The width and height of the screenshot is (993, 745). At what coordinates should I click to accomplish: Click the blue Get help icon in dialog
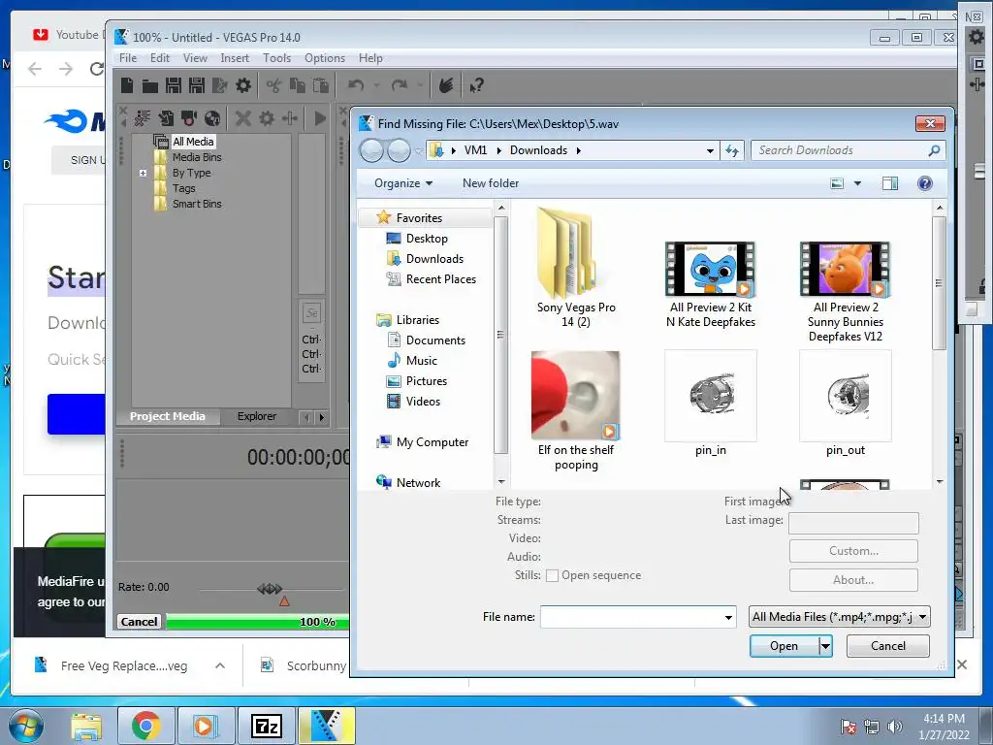[x=924, y=183]
